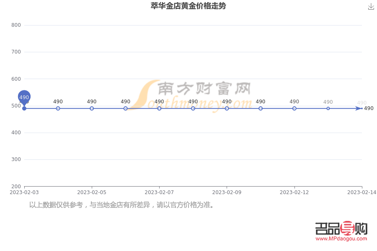Click the download chart icon
Viewport: 377px width, 251px height.
[x=371, y=7]
